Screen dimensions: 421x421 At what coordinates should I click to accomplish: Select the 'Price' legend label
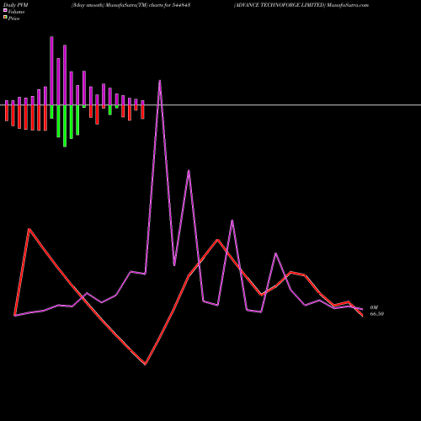[x=13, y=19]
